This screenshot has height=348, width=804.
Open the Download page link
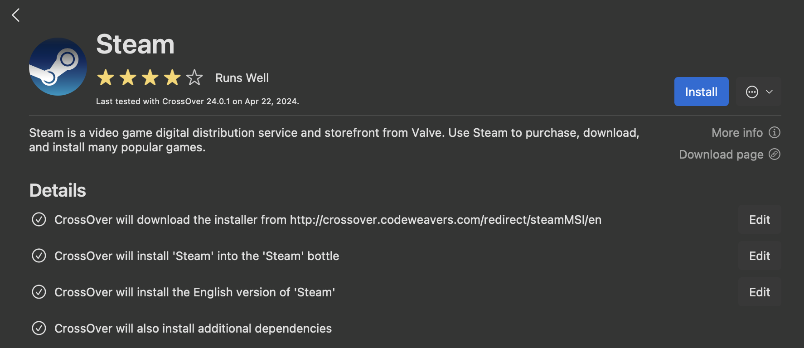(721, 155)
